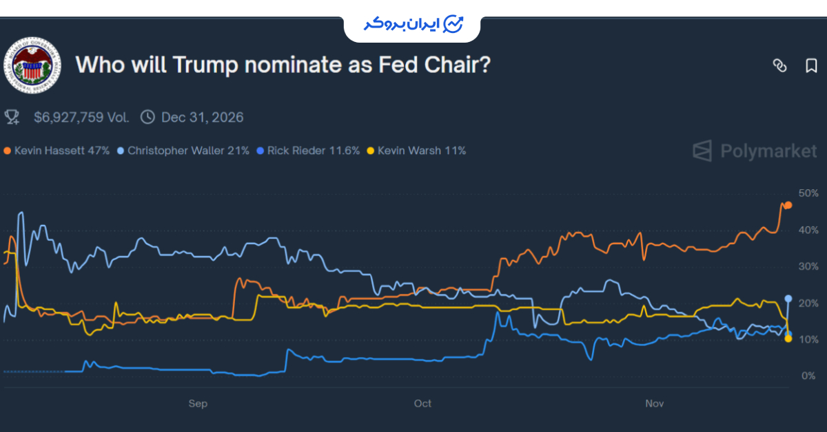
Task: Hide the Christopher Waller line
Action: pyautogui.click(x=183, y=151)
